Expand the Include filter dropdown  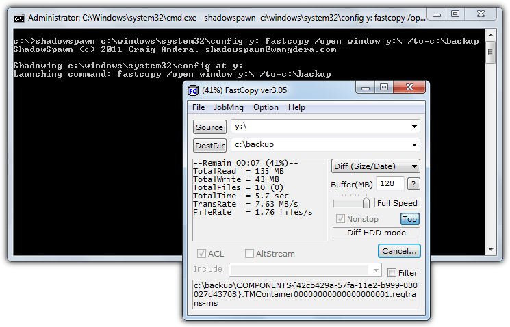click(376, 270)
